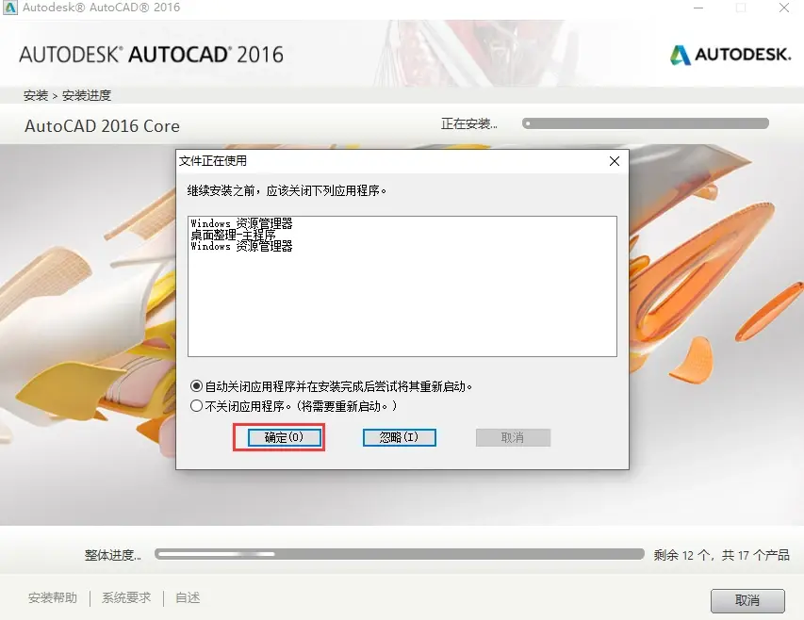Click the greyed 取消 button in dialog
The image size is (804, 620).
[x=513, y=437]
